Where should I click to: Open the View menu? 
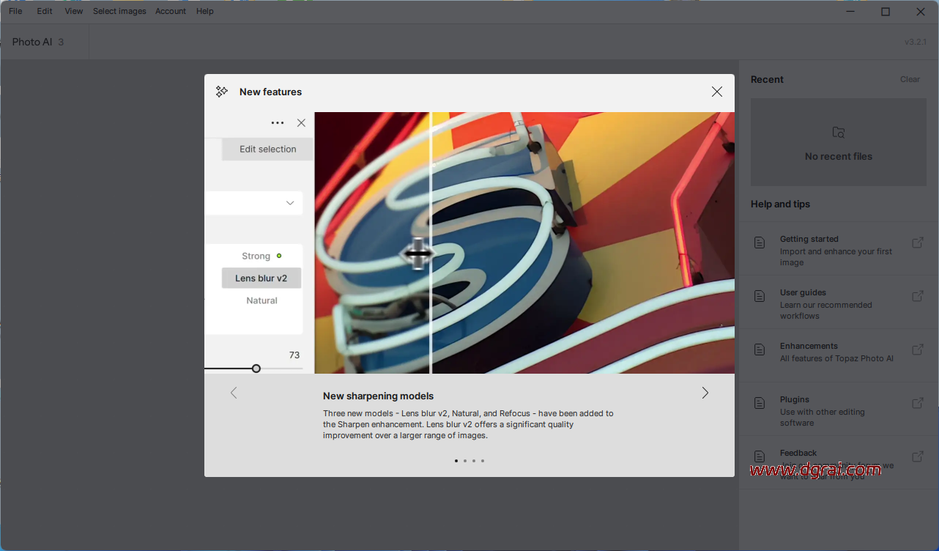pyautogui.click(x=73, y=11)
